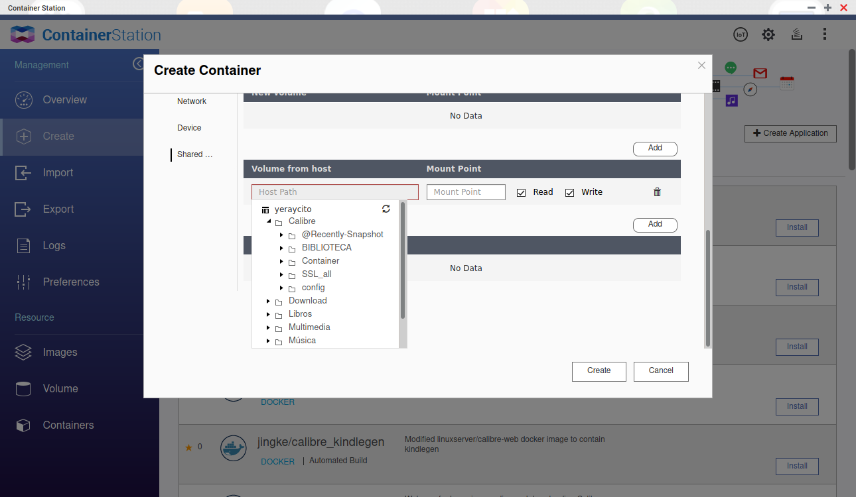Viewport: 856px width, 497px height.
Task: Expand the BIBLIOTECA folder
Action: pos(282,248)
